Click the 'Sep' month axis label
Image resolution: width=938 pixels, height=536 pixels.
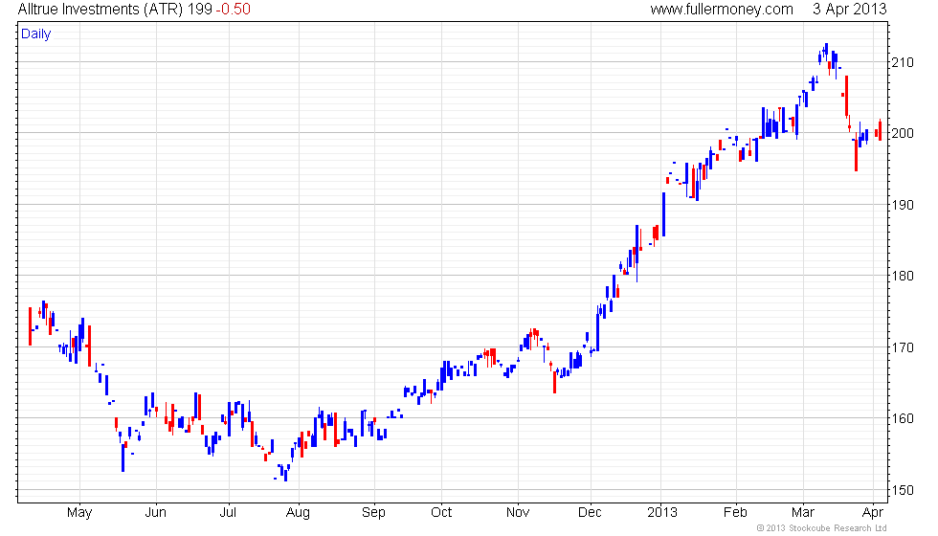pos(373,513)
